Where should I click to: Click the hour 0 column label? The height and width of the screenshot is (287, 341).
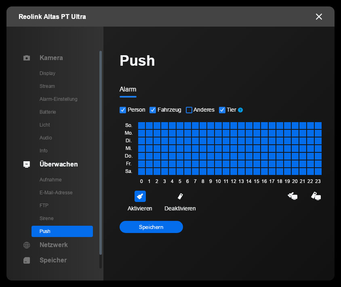coord(141,181)
